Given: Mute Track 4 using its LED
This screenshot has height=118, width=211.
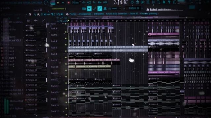Looking at the screenshot, I should (x=66, y=32).
